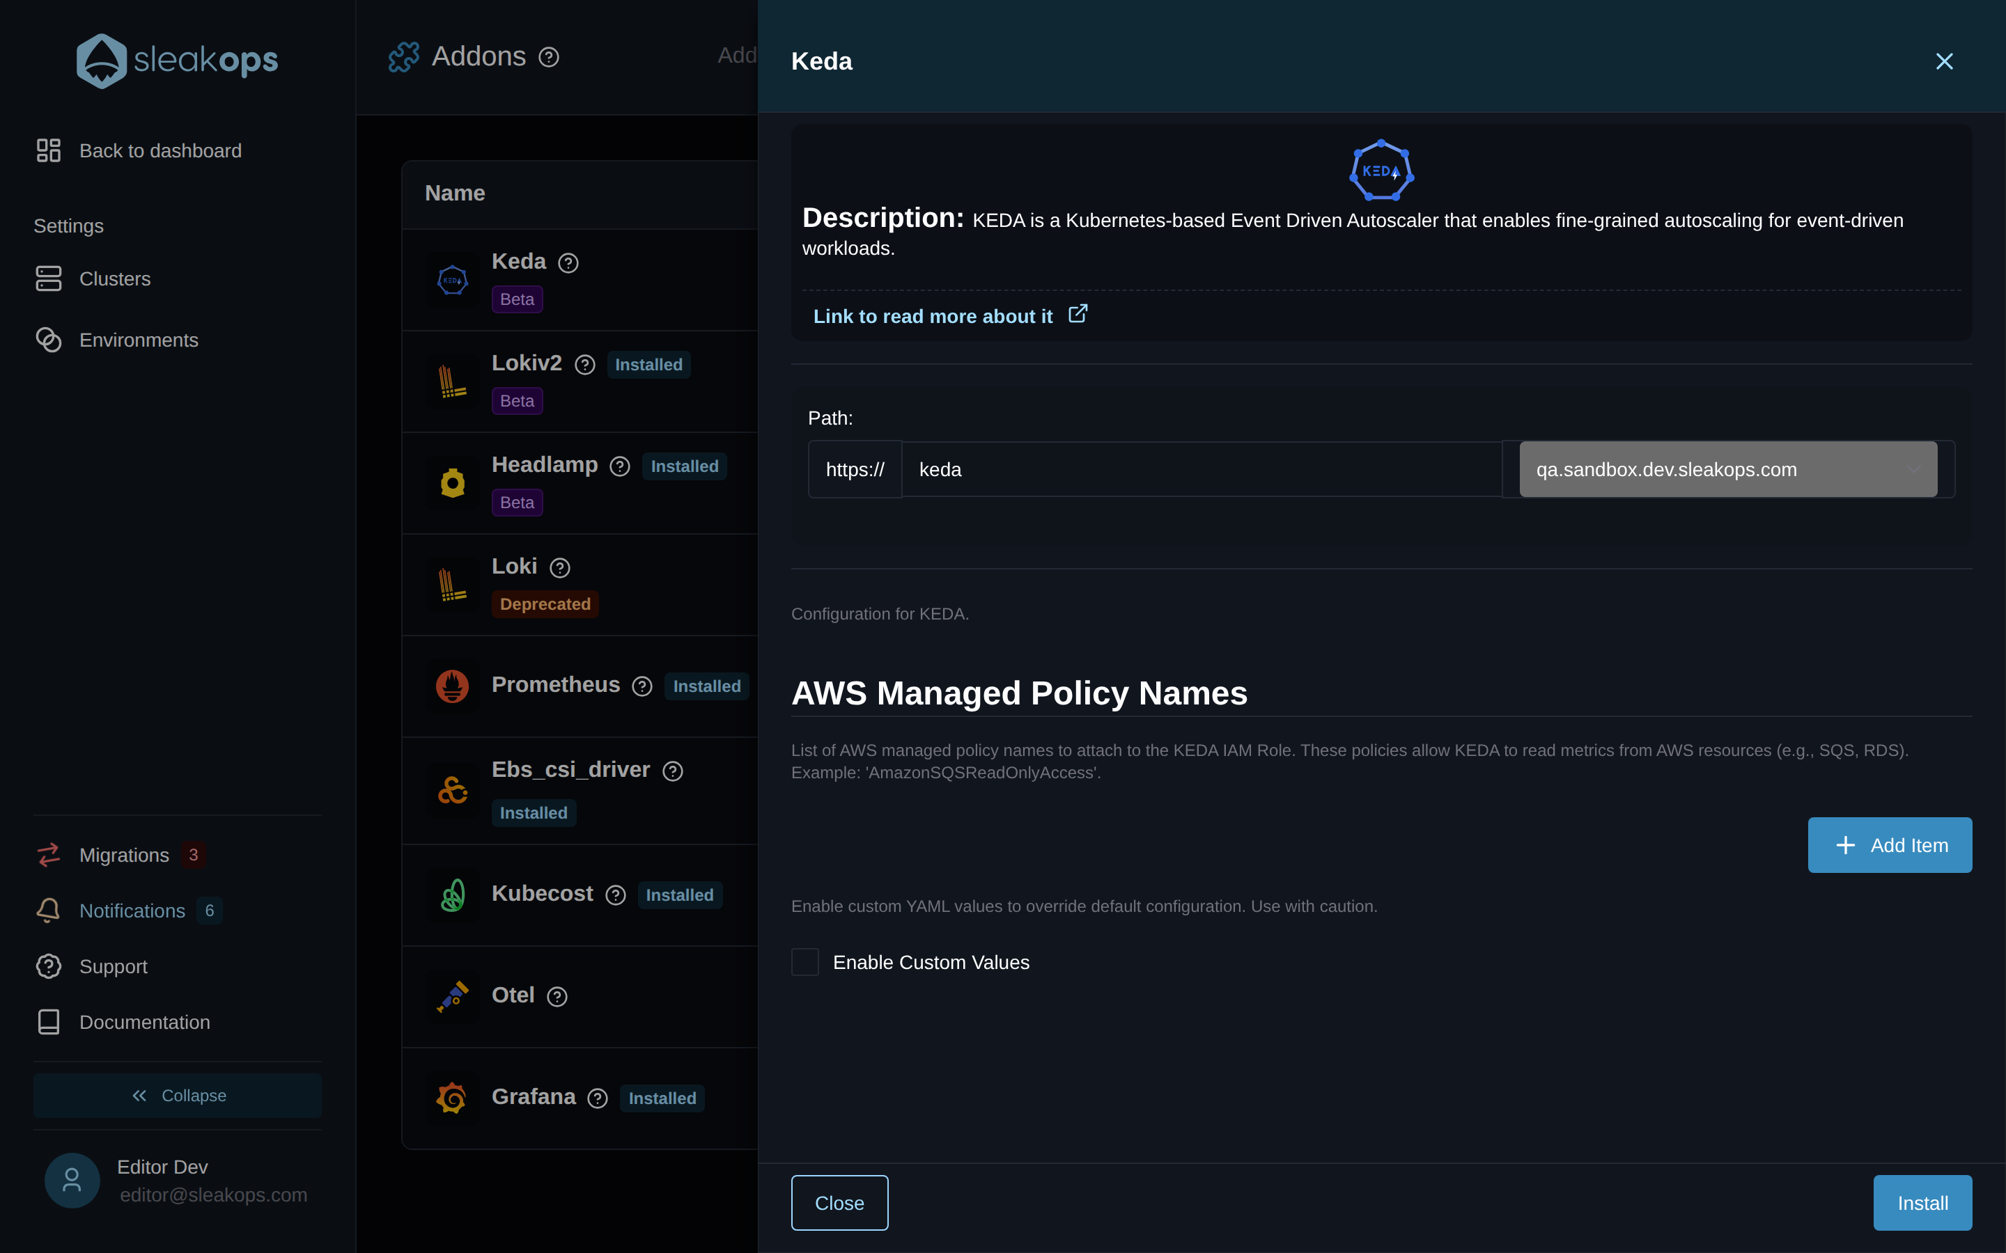Click the Grafana Installed badge
The image size is (2006, 1253).
click(x=662, y=1098)
